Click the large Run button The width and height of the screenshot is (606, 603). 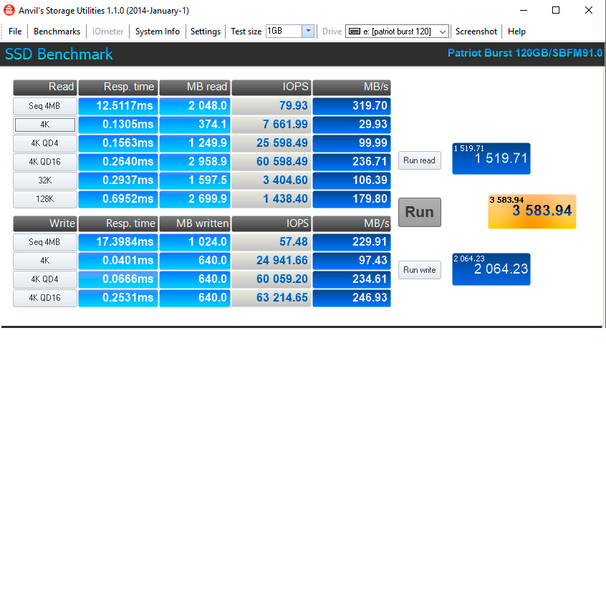point(419,212)
